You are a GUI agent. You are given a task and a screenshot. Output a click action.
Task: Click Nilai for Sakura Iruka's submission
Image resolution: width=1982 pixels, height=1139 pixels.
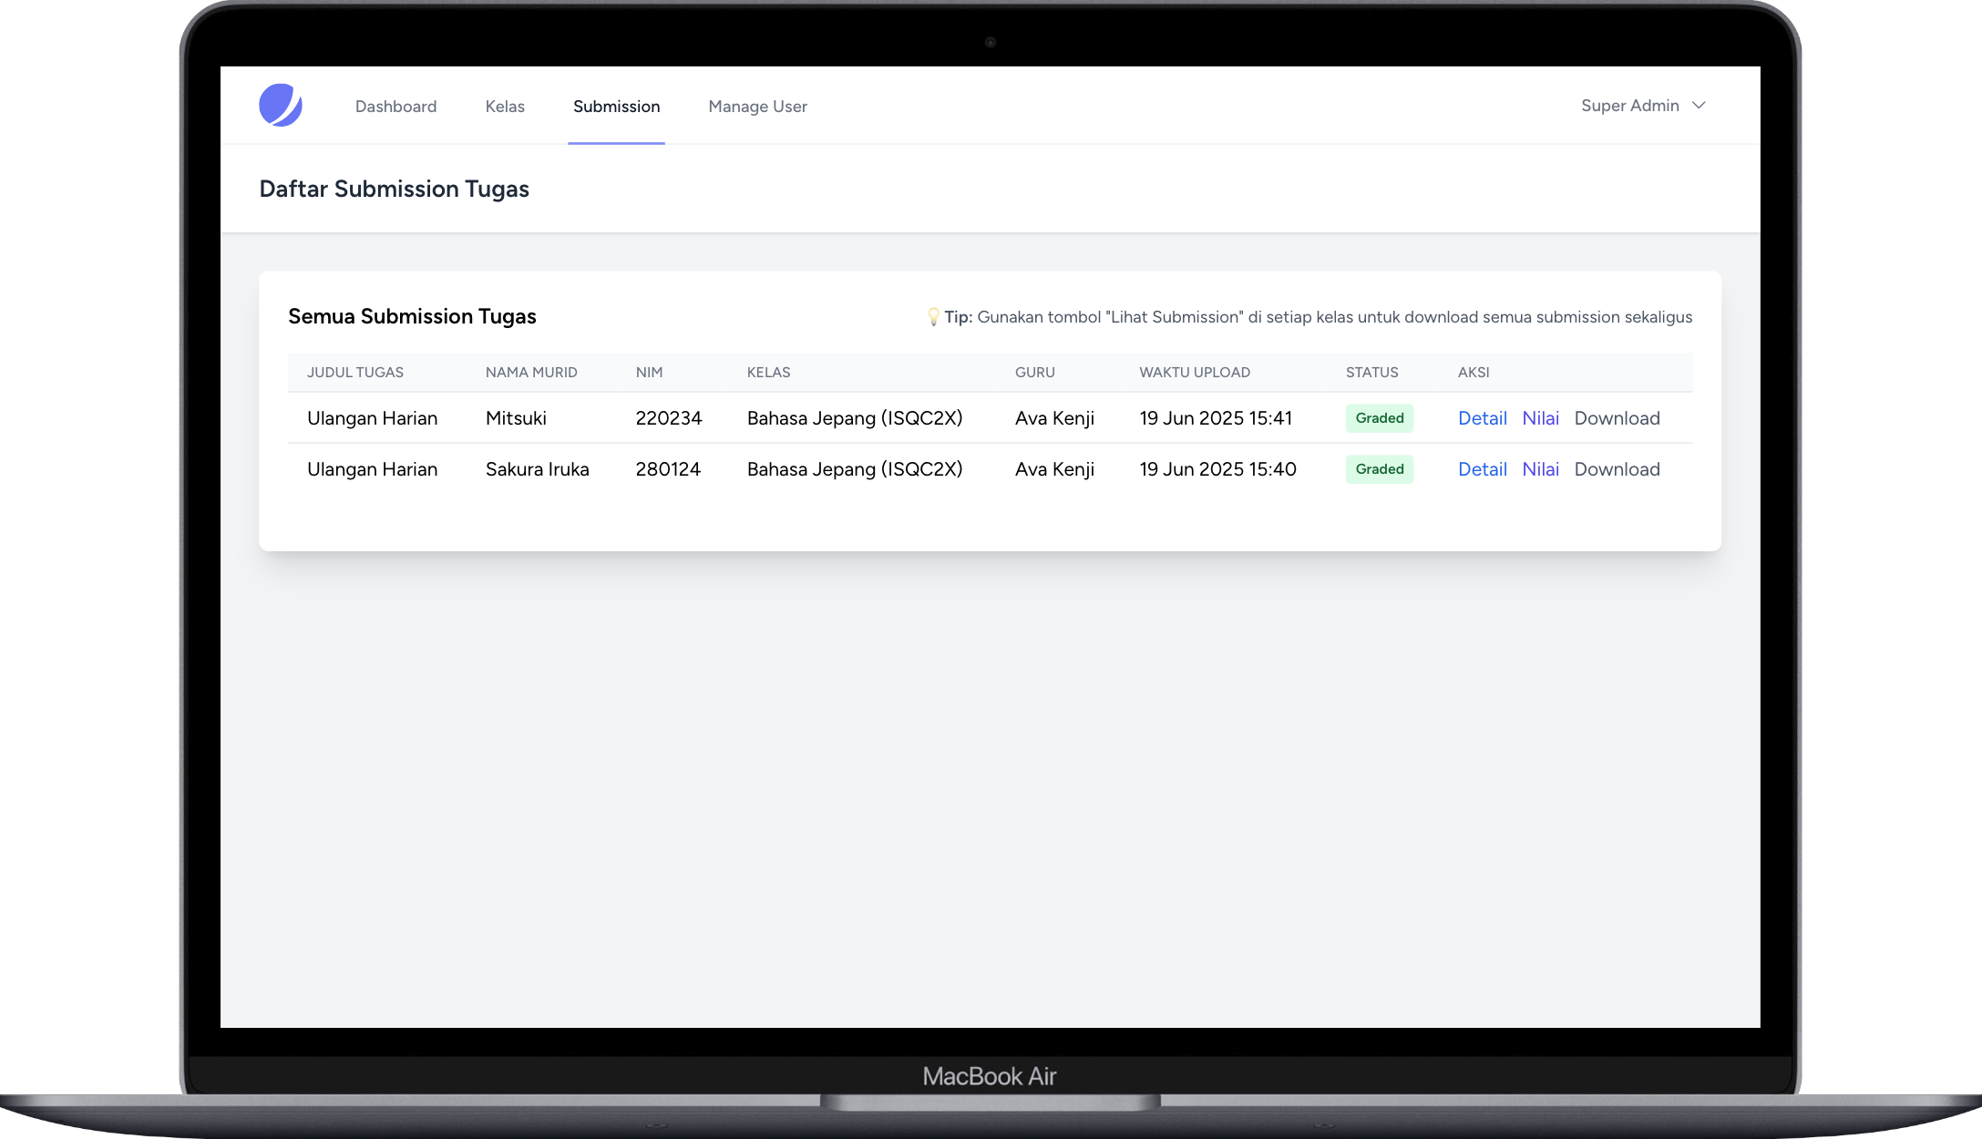coord(1540,469)
